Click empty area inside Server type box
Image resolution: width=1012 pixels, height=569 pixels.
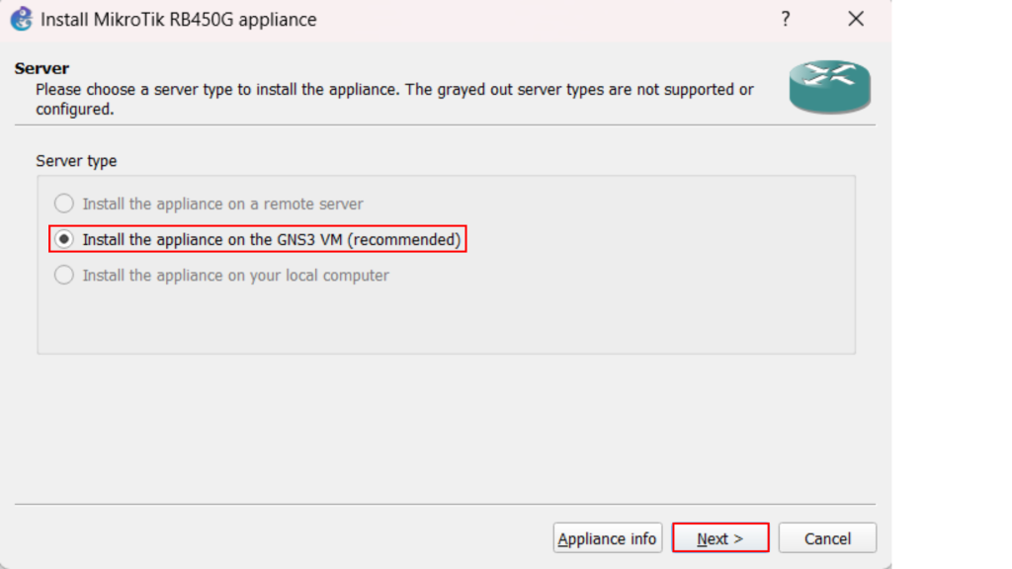pos(445,316)
